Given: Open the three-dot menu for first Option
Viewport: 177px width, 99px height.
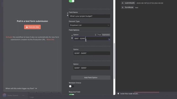Looking at the screenshot, I should [x=95, y=35].
